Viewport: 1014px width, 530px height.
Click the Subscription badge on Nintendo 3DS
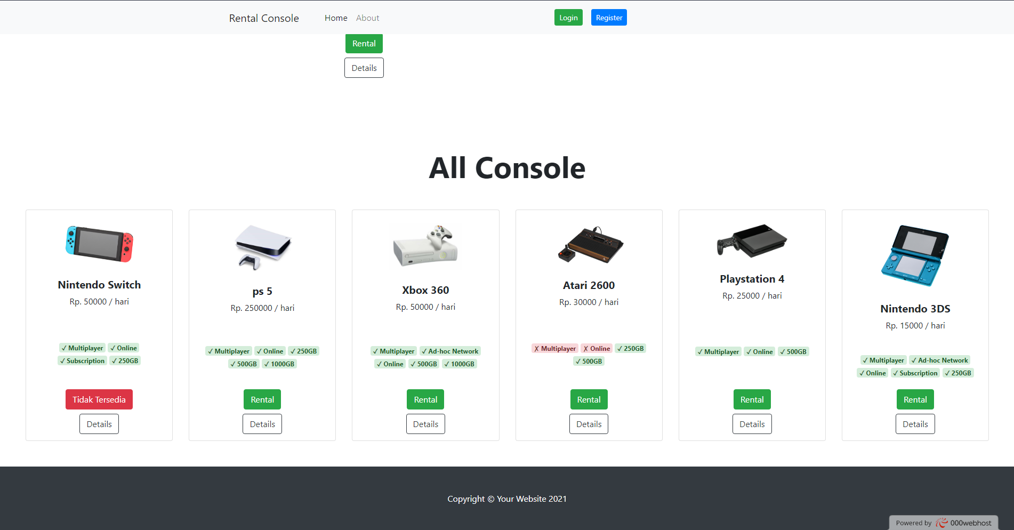(x=915, y=373)
